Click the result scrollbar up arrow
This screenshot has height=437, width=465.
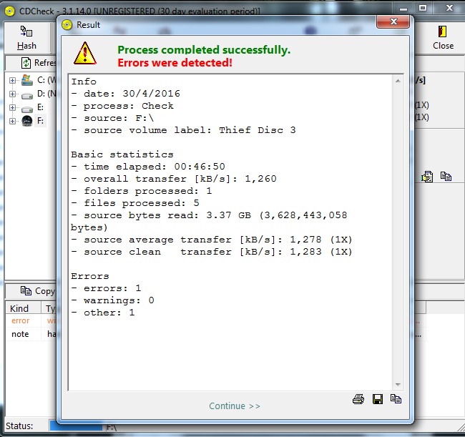click(397, 79)
